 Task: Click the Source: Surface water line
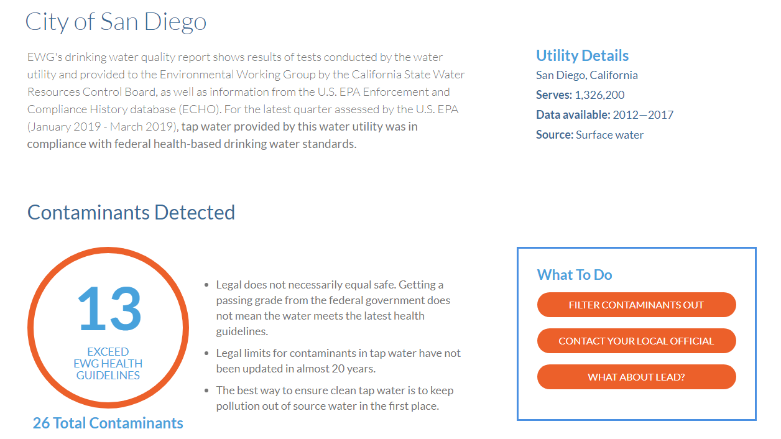coord(589,135)
